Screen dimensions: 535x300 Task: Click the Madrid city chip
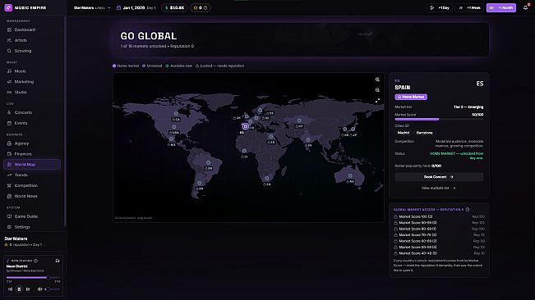coord(404,133)
